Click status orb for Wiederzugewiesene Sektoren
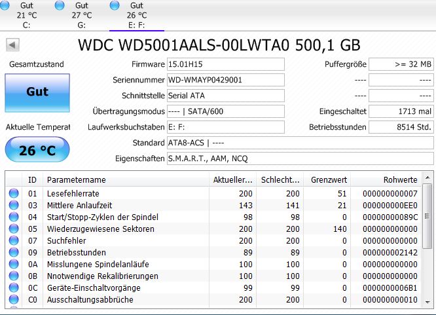436x315 pixels. tap(14, 229)
